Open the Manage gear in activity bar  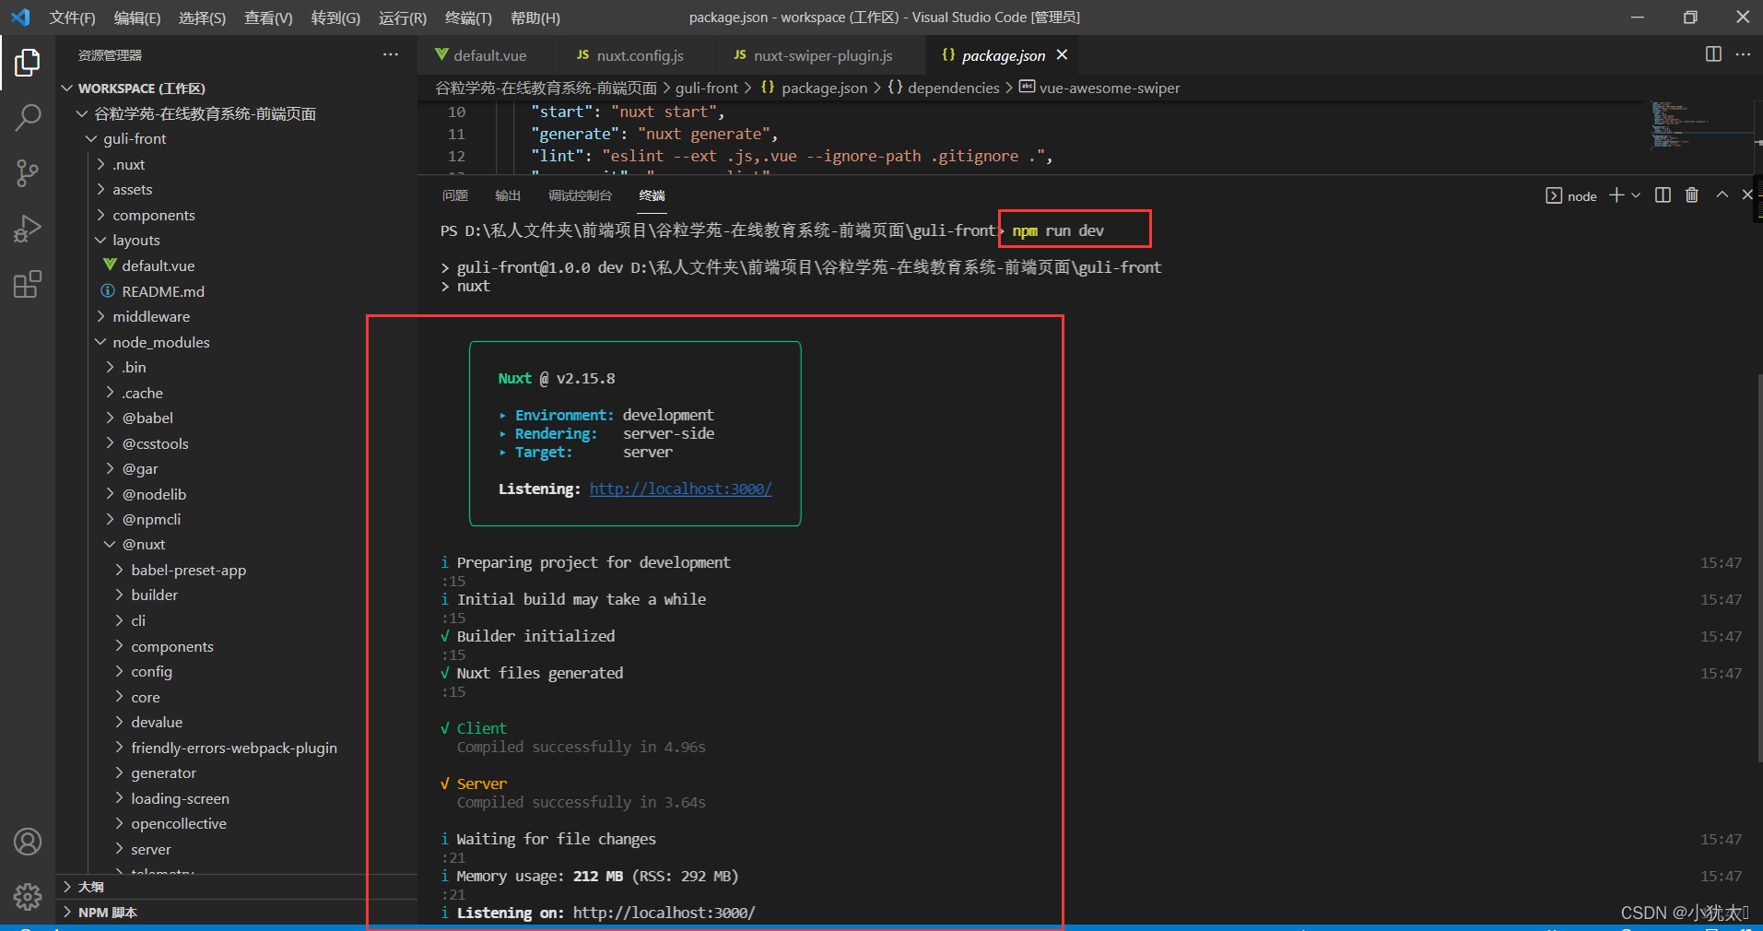pos(28,896)
